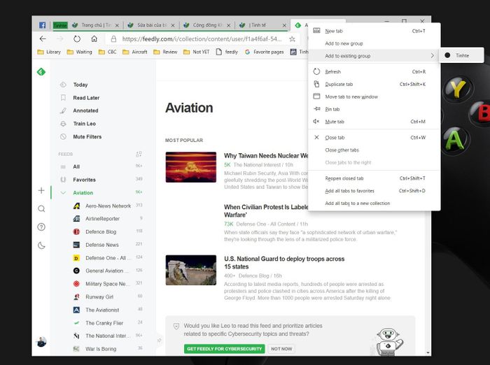Choose Mute tab
This screenshot has height=365, width=490.
pos(374,122)
